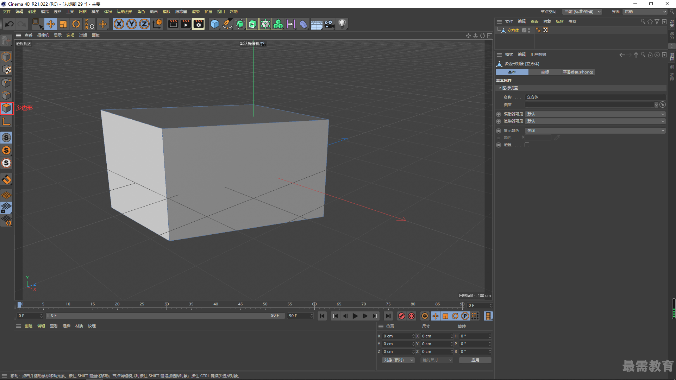Open the extrude generator icon
676x380 pixels.
point(252,24)
